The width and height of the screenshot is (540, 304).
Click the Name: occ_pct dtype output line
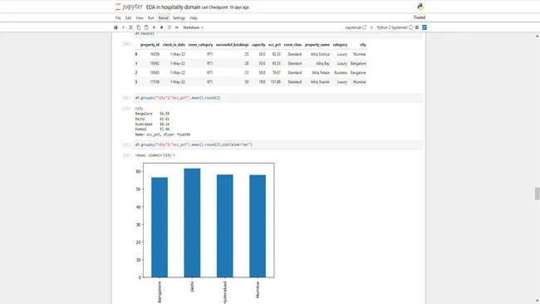(163, 135)
